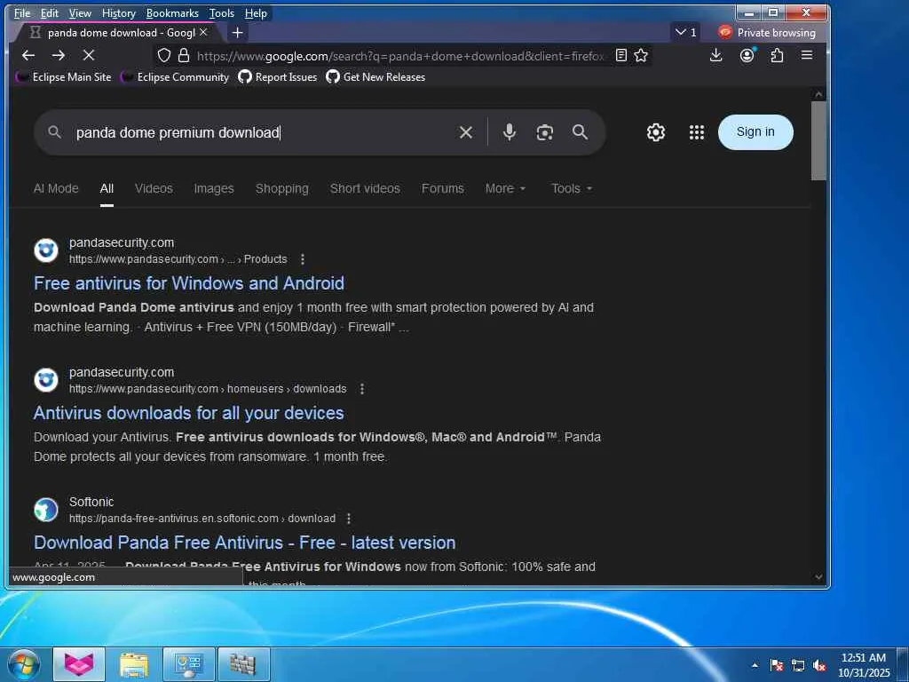
Task: Stop loading the page
Action: point(88,55)
